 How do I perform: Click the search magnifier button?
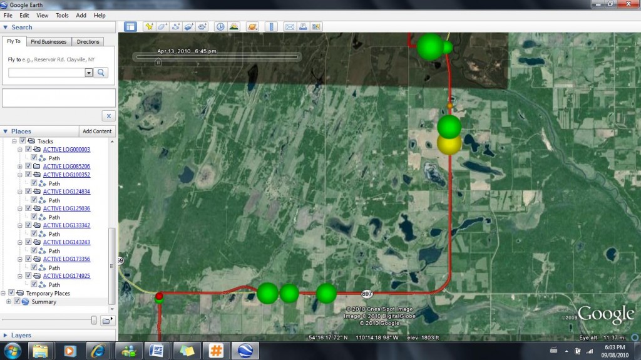click(101, 73)
